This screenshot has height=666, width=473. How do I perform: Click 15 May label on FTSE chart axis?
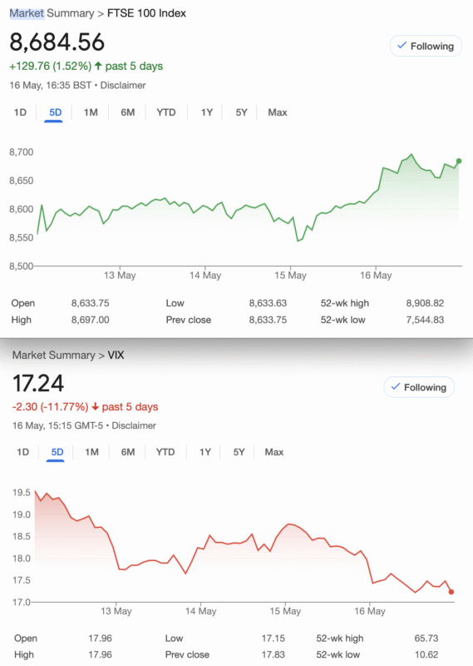[290, 276]
